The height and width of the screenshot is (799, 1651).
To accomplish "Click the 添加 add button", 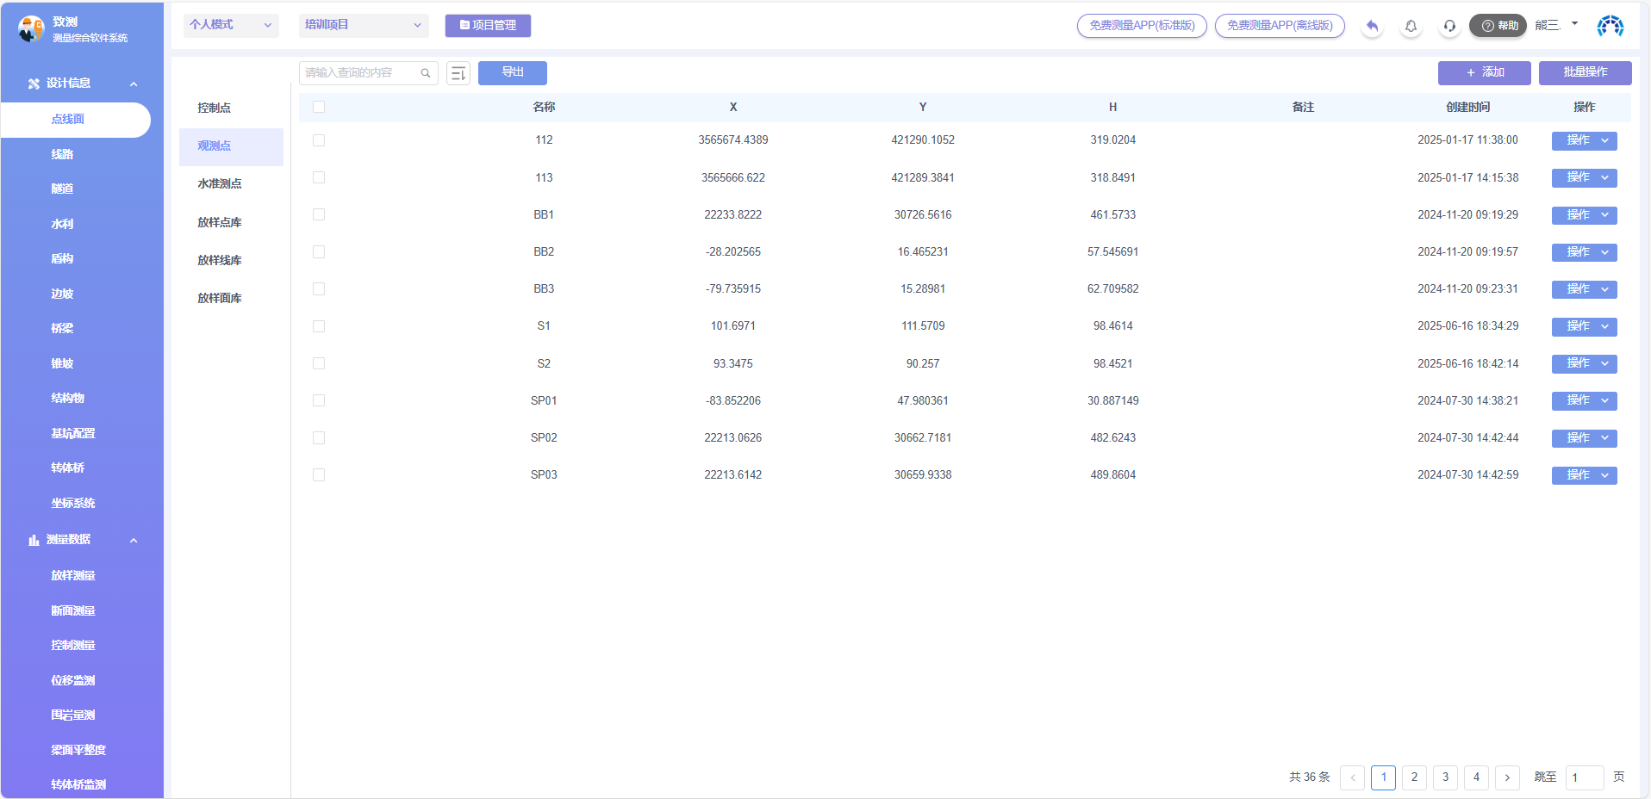I will [1484, 72].
